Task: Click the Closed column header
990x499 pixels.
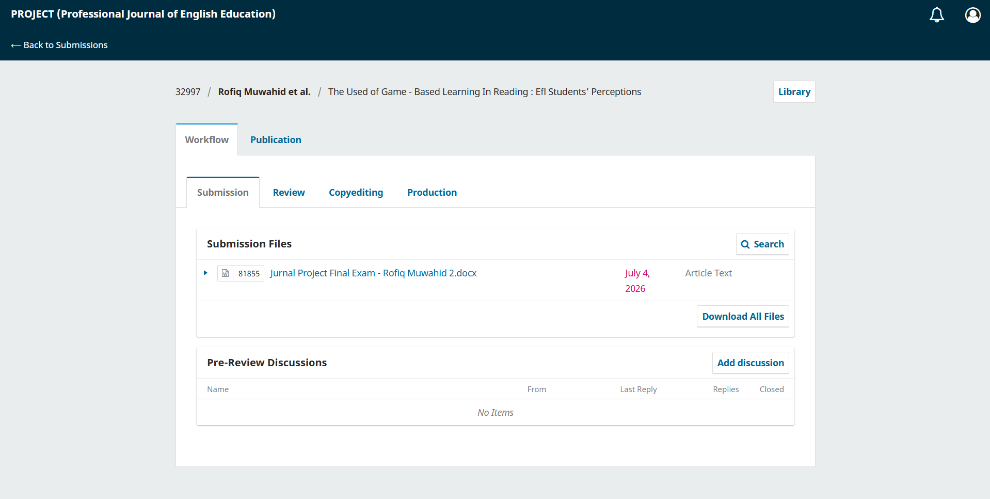Action: [x=771, y=389]
